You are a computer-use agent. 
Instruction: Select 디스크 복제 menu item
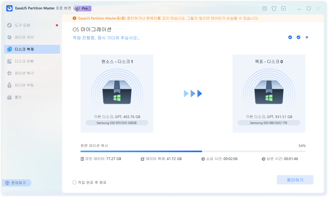(x=32, y=49)
